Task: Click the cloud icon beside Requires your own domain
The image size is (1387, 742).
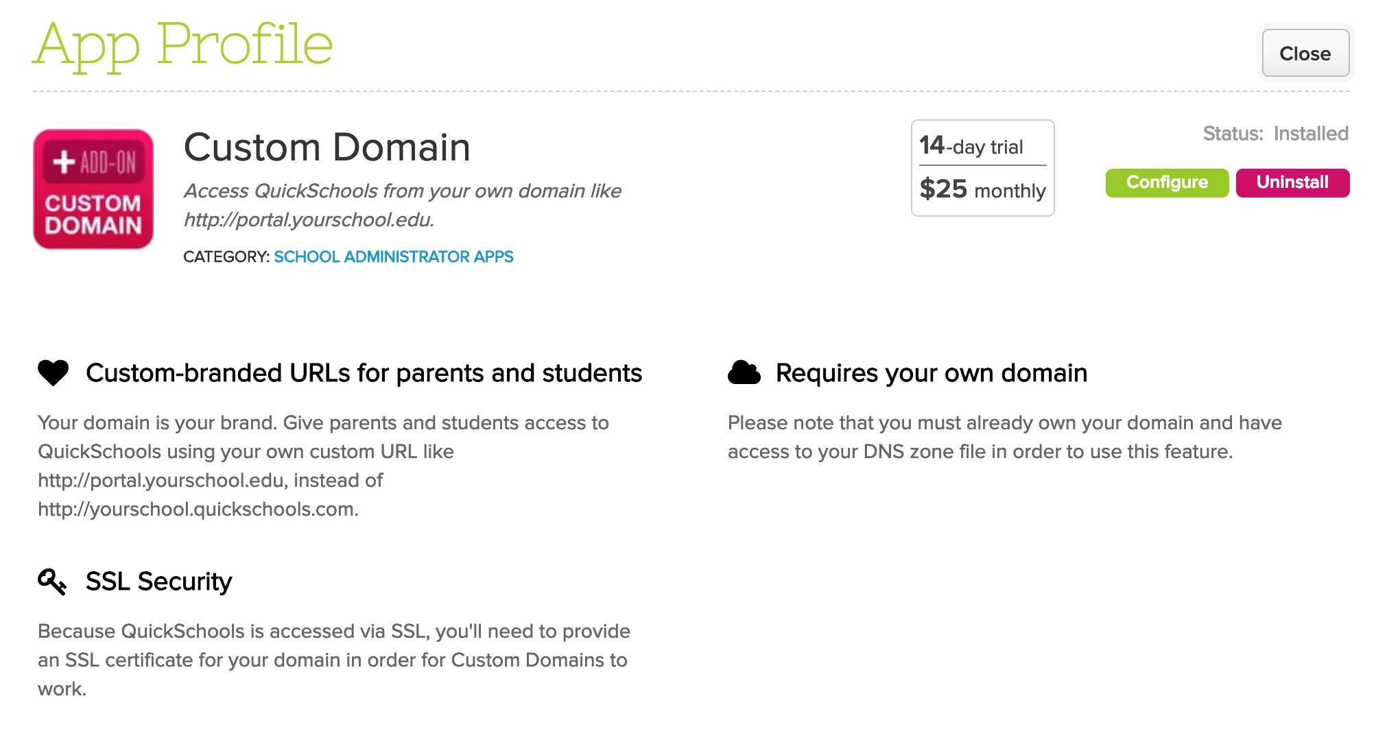Action: 746,372
